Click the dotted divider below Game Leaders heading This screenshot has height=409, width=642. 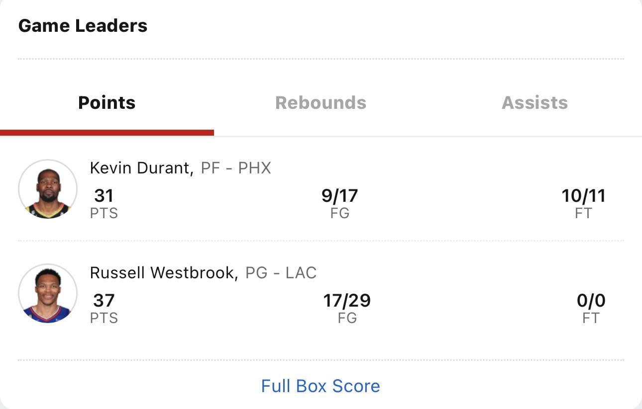[x=321, y=59]
